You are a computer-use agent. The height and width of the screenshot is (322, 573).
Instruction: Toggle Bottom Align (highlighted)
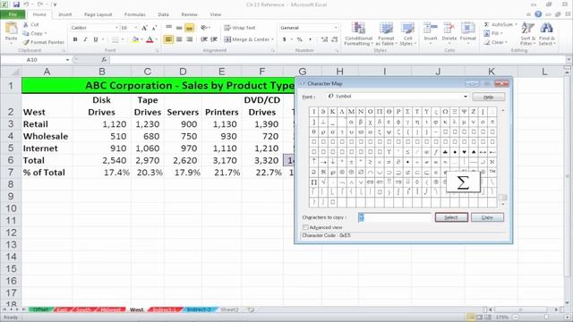point(189,28)
